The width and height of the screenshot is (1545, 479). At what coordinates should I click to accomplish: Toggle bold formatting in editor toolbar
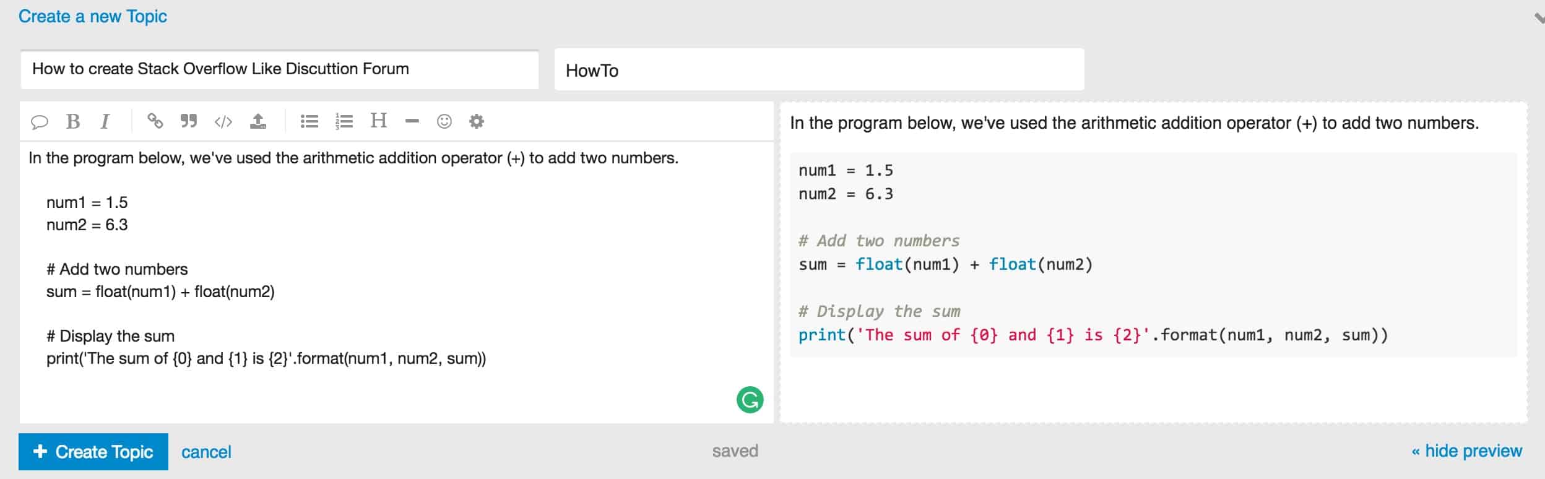(x=73, y=121)
